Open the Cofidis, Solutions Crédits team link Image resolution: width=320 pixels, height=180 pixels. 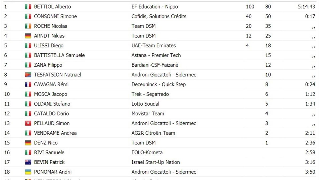point(159,16)
